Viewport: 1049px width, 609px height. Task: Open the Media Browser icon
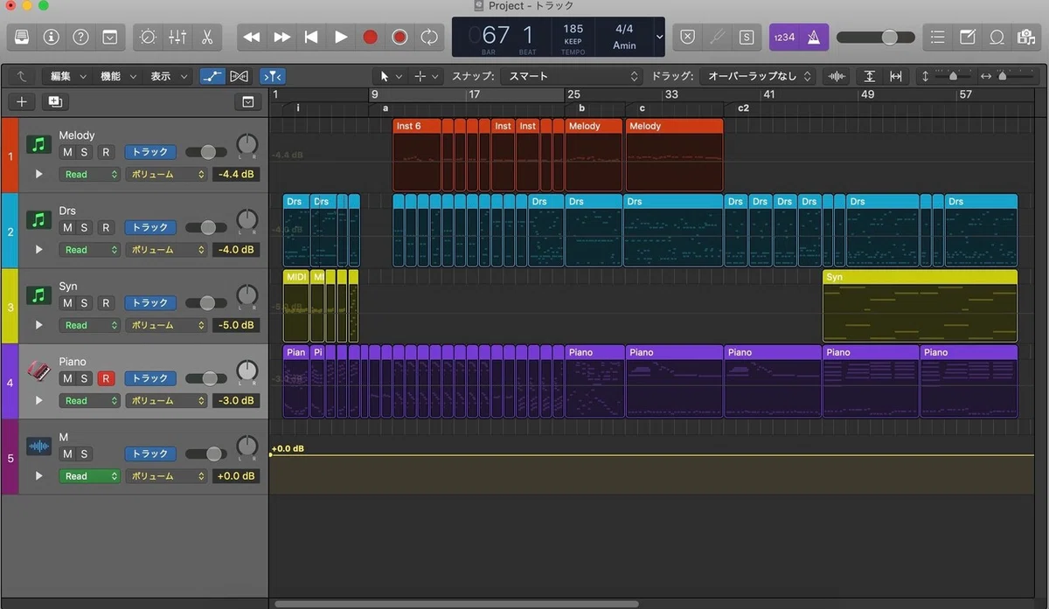click(x=1026, y=37)
